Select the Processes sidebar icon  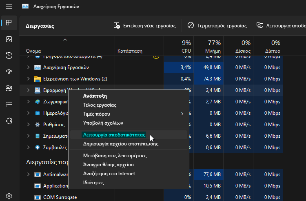coord(9,23)
